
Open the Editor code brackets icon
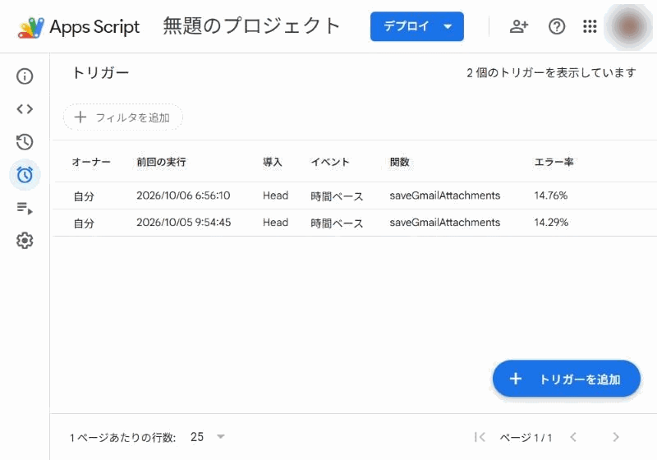pyautogui.click(x=25, y=109)
